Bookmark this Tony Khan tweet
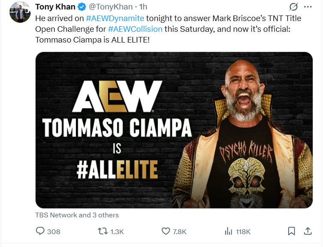 (x=291, y=231)
